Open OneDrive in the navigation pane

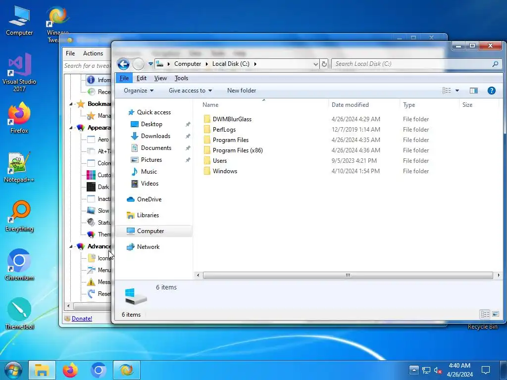click(149, 199)
